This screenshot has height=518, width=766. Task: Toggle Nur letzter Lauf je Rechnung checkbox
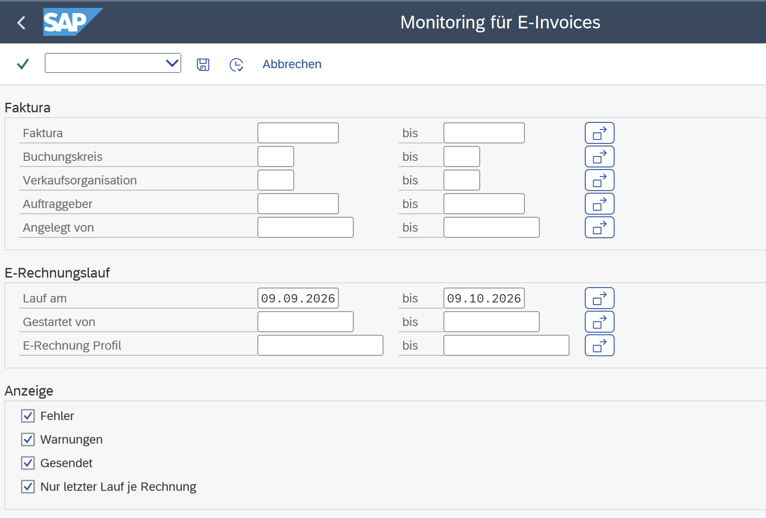point(28,487)
